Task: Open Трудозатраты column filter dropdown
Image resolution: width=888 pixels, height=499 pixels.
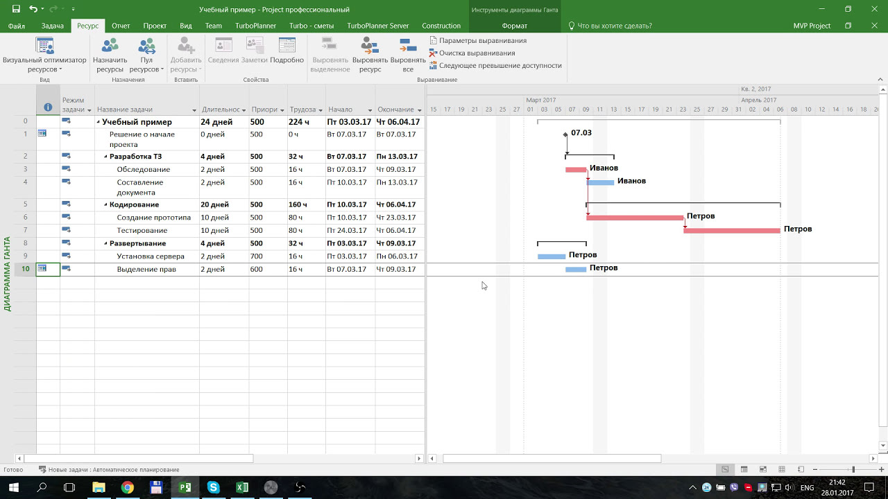Action: pos(320,110)
